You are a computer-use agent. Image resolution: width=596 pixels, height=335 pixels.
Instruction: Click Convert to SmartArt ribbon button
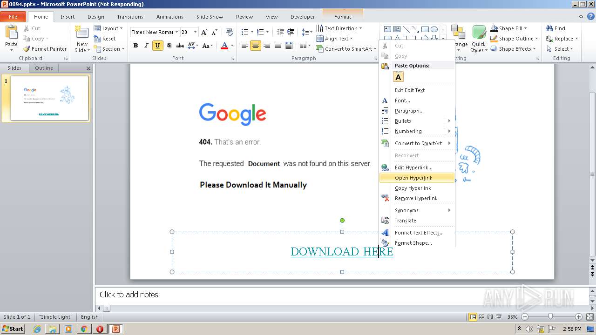point(346,49)
